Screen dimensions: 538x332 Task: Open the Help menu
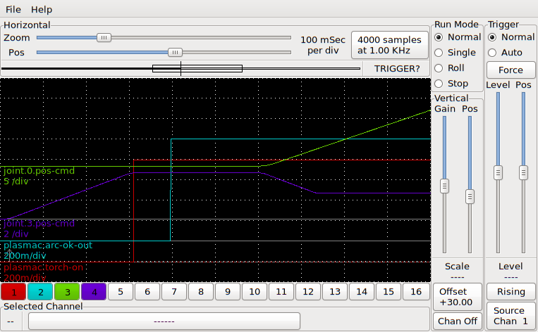tap(41, 9)
